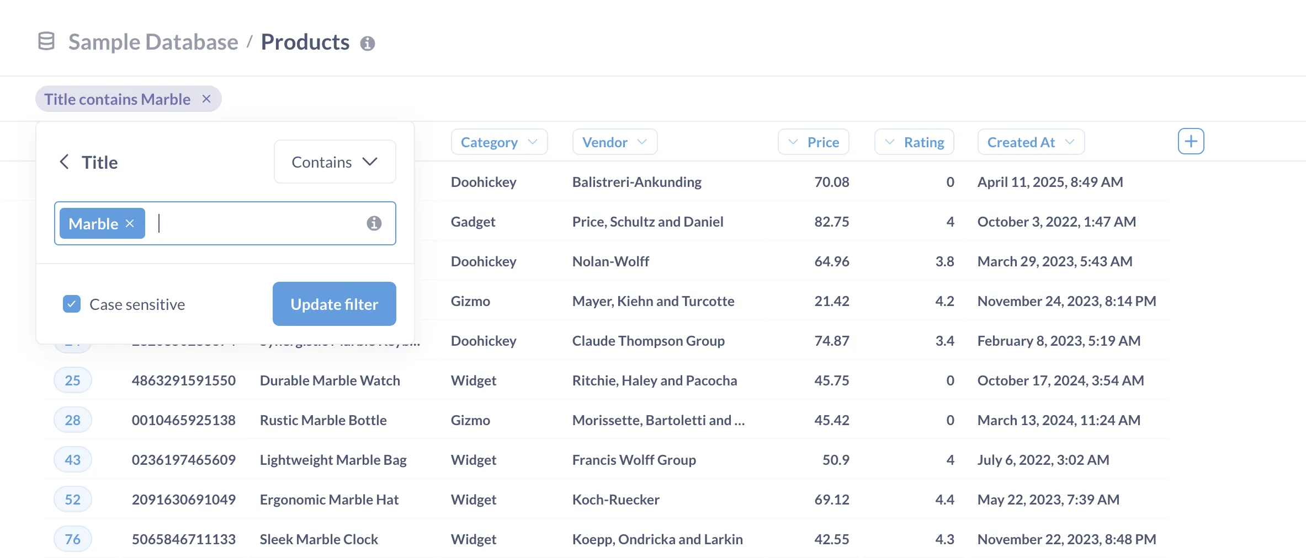Image resolution: width=1306 pixels, height=558 pixels.
Task: Open product record ID 52
Action: tap(72, 500)
